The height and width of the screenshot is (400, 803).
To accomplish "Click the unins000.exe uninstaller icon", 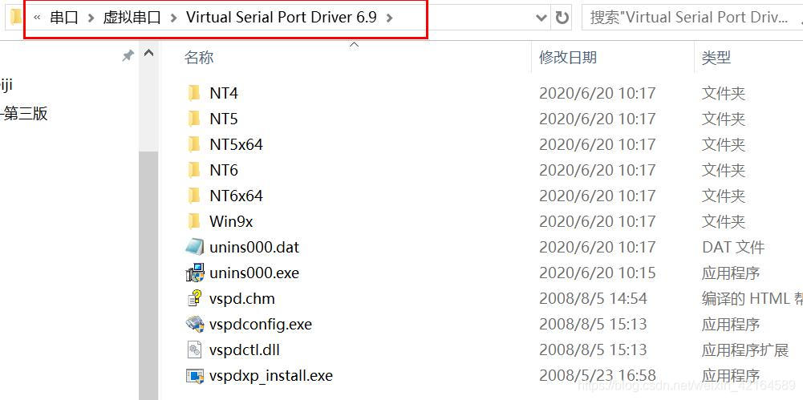I will click(195, 273).
